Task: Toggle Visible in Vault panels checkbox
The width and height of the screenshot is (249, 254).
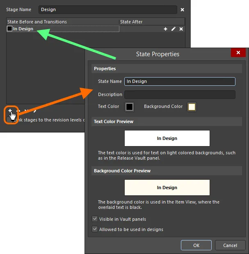Action: [x=95, y=219]
